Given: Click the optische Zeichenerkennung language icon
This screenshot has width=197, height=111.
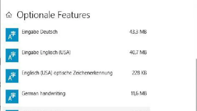Looking at the screenshot, I should coord(12,76).
